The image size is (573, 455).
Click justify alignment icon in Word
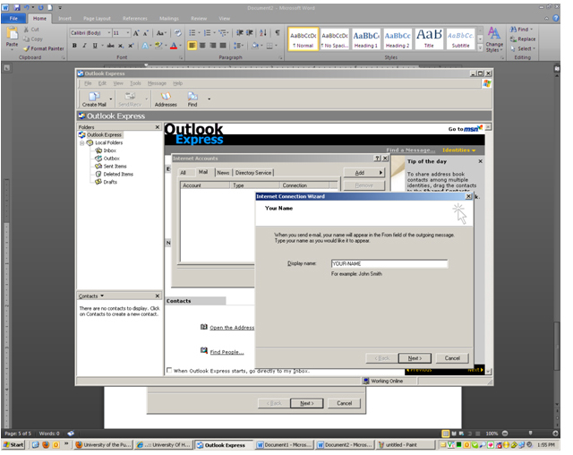(223, 46)
